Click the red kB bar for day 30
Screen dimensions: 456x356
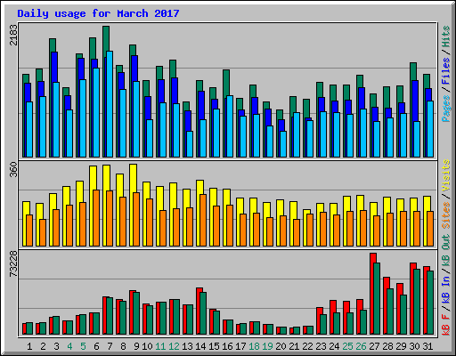(412, 299)
